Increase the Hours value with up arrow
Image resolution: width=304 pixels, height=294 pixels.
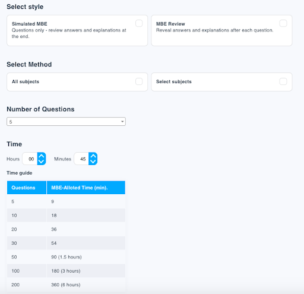[42, 156]
